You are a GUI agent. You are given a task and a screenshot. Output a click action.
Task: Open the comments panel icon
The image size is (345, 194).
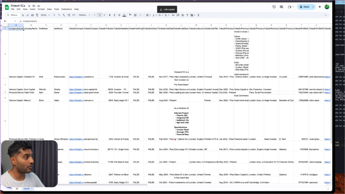pyautogui.click(x=281, y=7)
